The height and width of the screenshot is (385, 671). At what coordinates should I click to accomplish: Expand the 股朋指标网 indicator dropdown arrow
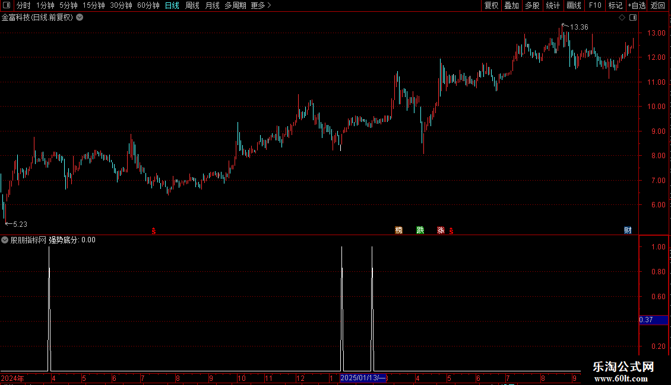5,240
